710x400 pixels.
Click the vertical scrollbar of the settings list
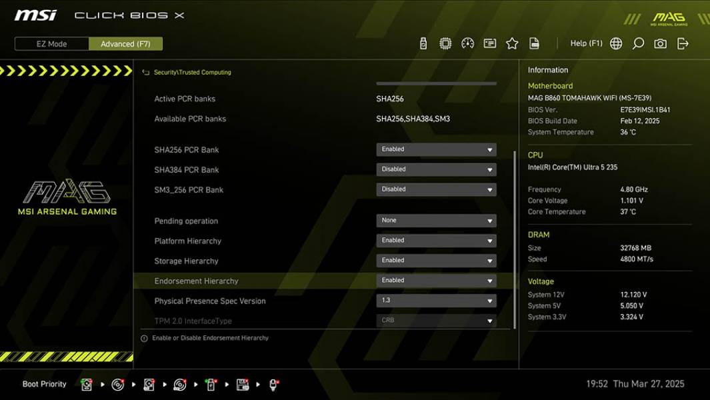515,240
